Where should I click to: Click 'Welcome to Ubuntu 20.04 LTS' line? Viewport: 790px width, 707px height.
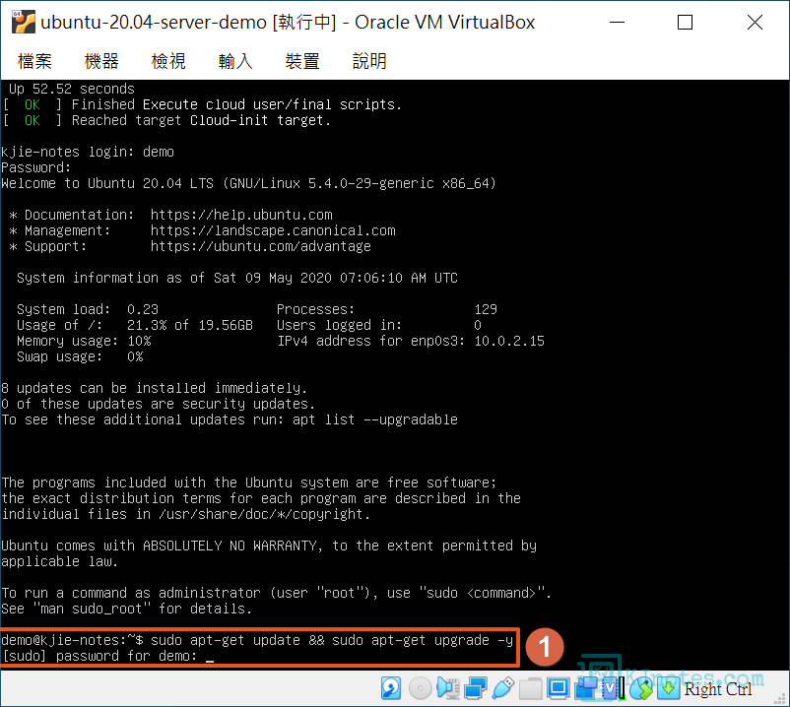click(x=249, y=183)
